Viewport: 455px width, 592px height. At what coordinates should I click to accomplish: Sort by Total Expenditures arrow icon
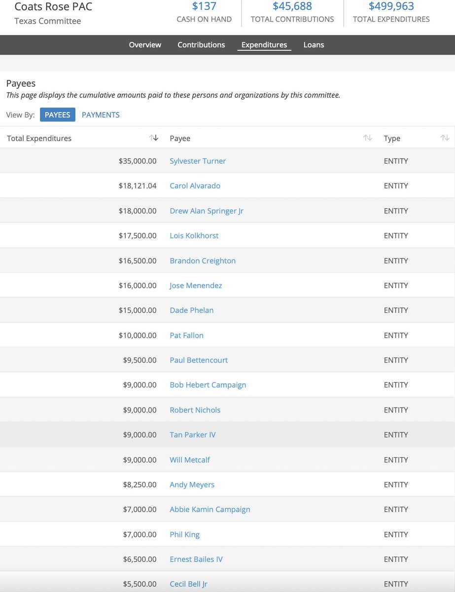tap(154, 138)
